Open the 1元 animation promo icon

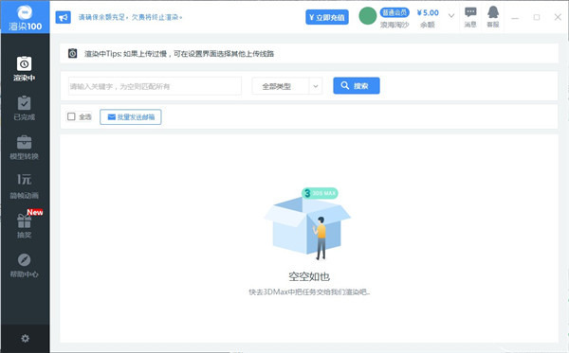[25, 179]
